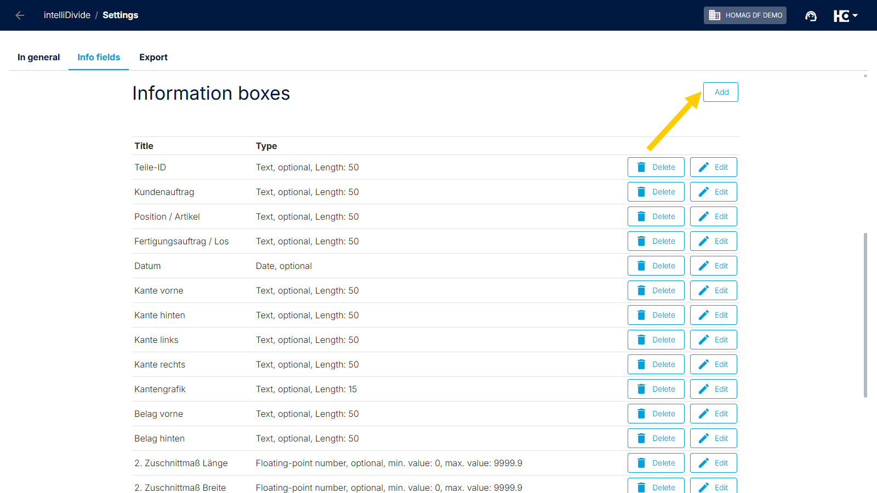
Task: Click pencil icon in Datum row
Action: coord(704,266)
